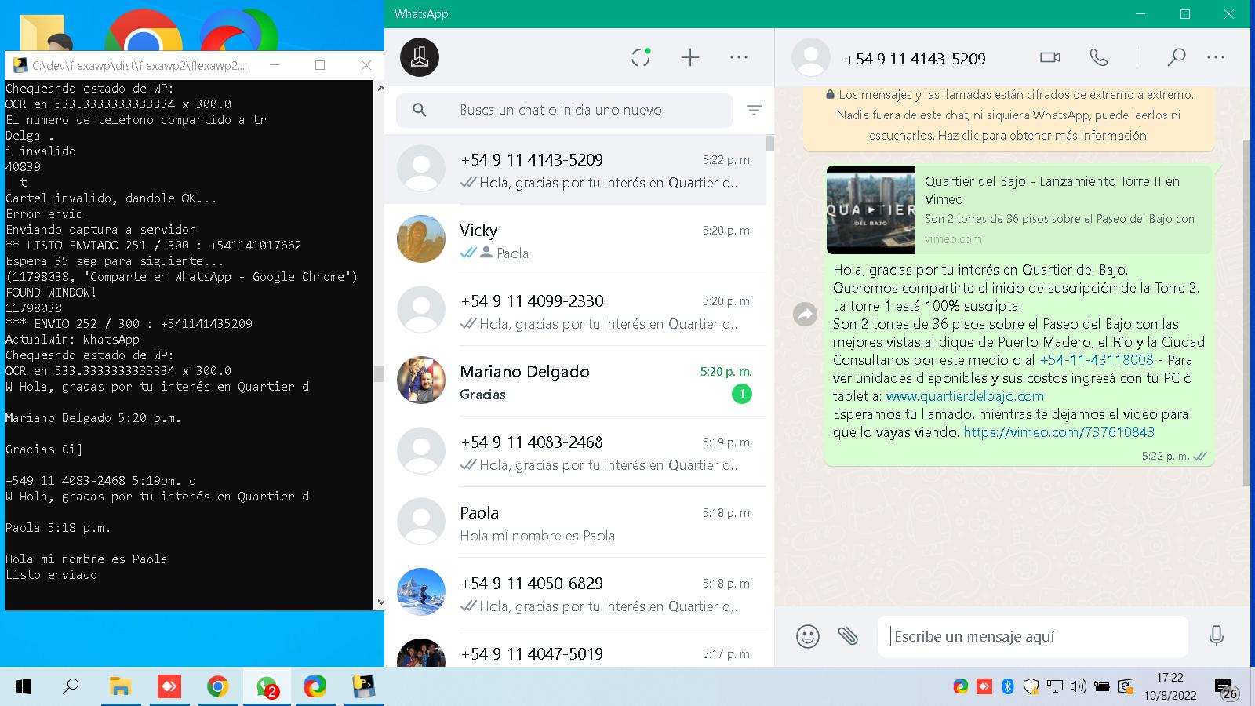Click the flexawp2 console title bar icon

click(x=20, y=65)
